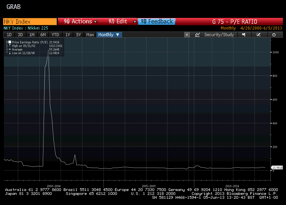Click the 2005-2009 axis label

click(x=149, y=186)
